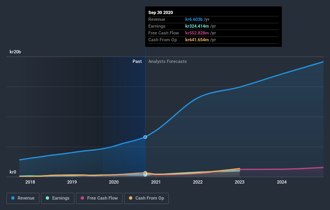
Task: Click the 2020 x-axis label
Action: pos(114,182)
